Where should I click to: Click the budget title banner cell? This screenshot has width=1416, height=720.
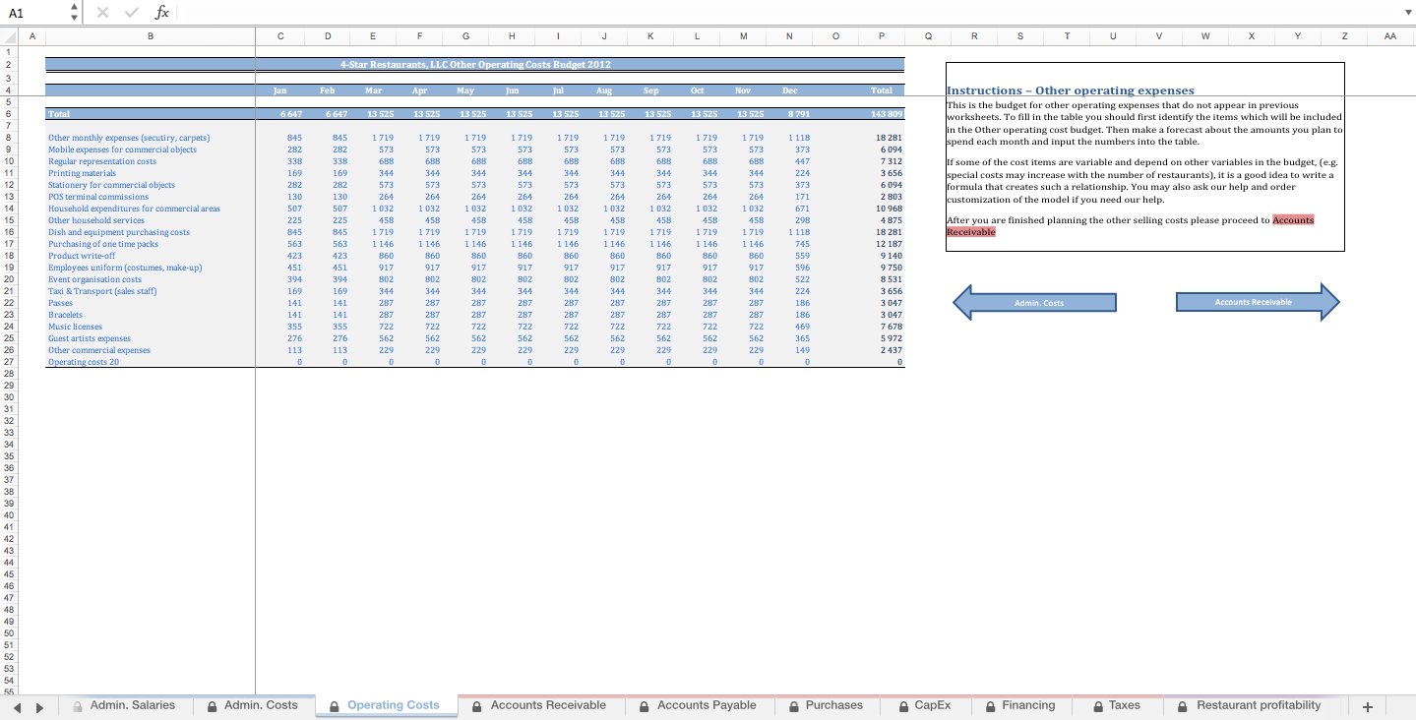tap(475, 65)
